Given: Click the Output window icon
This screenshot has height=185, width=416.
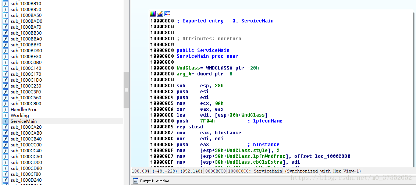Looking at the screenshot, I should point(136,181).
